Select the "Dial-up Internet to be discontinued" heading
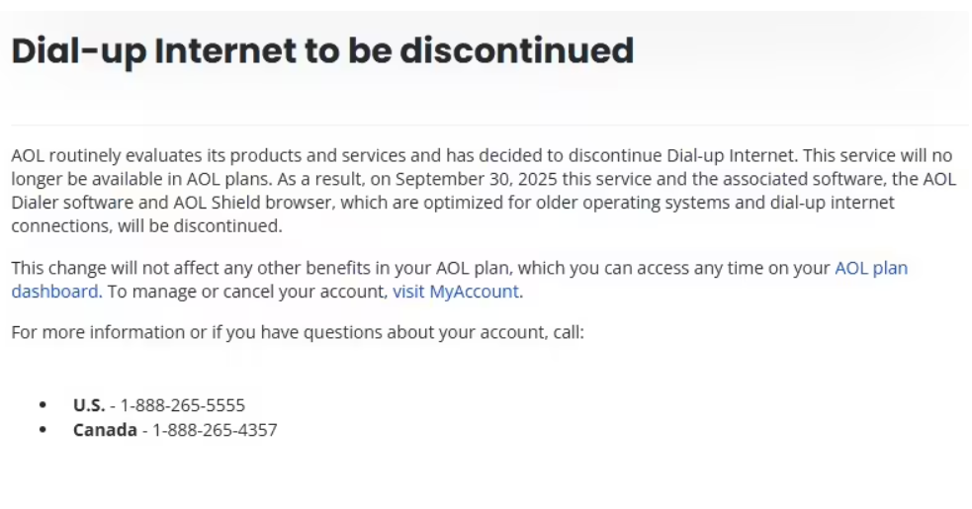Viewport: 972px width, 509px height. click(322, 50)
